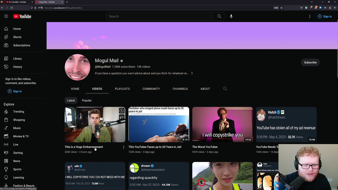Open 'The Worst YouTuber' title link
338x190 pixels.
[x=205, y=147]
